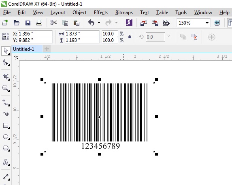Toggle the lock ratio padlock

(x=130, y=37)
